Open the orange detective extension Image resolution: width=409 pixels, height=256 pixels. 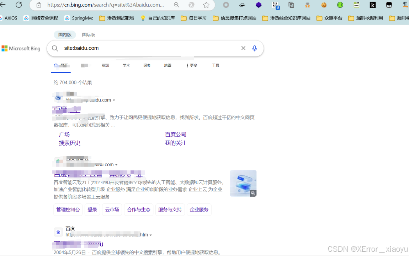pyautogui.click(x=308, y=5)
